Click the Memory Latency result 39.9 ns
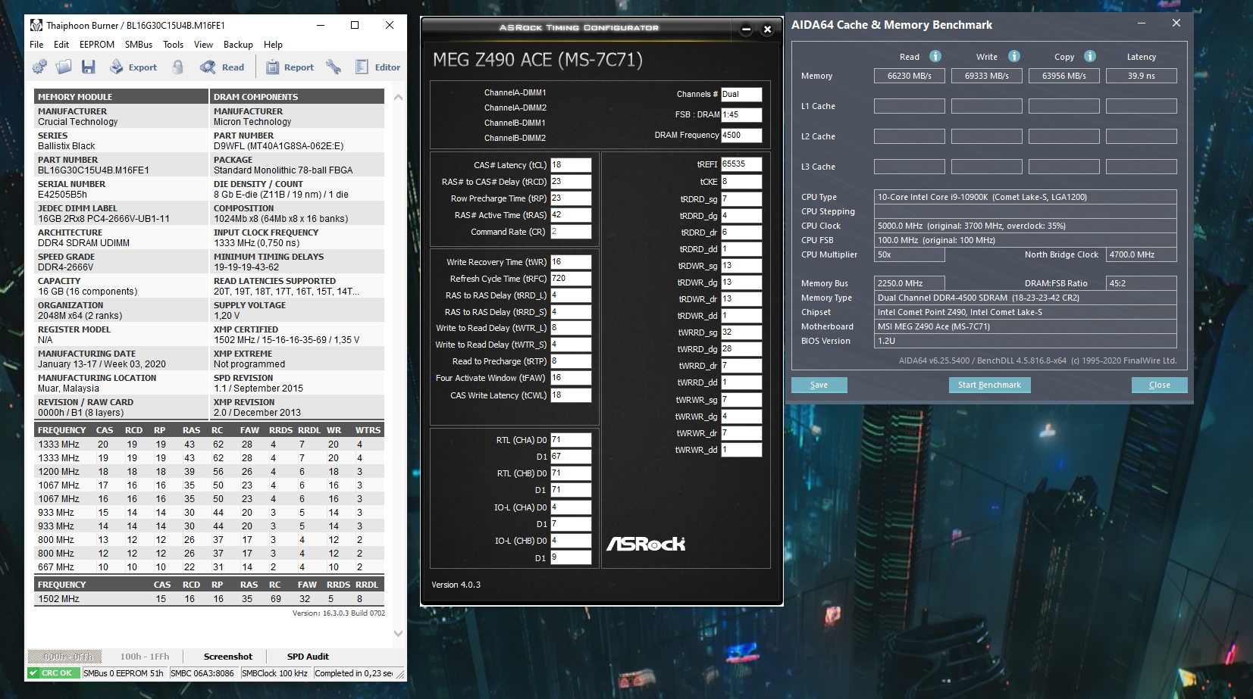The image size is (1253, 699). click(1142, 76)
